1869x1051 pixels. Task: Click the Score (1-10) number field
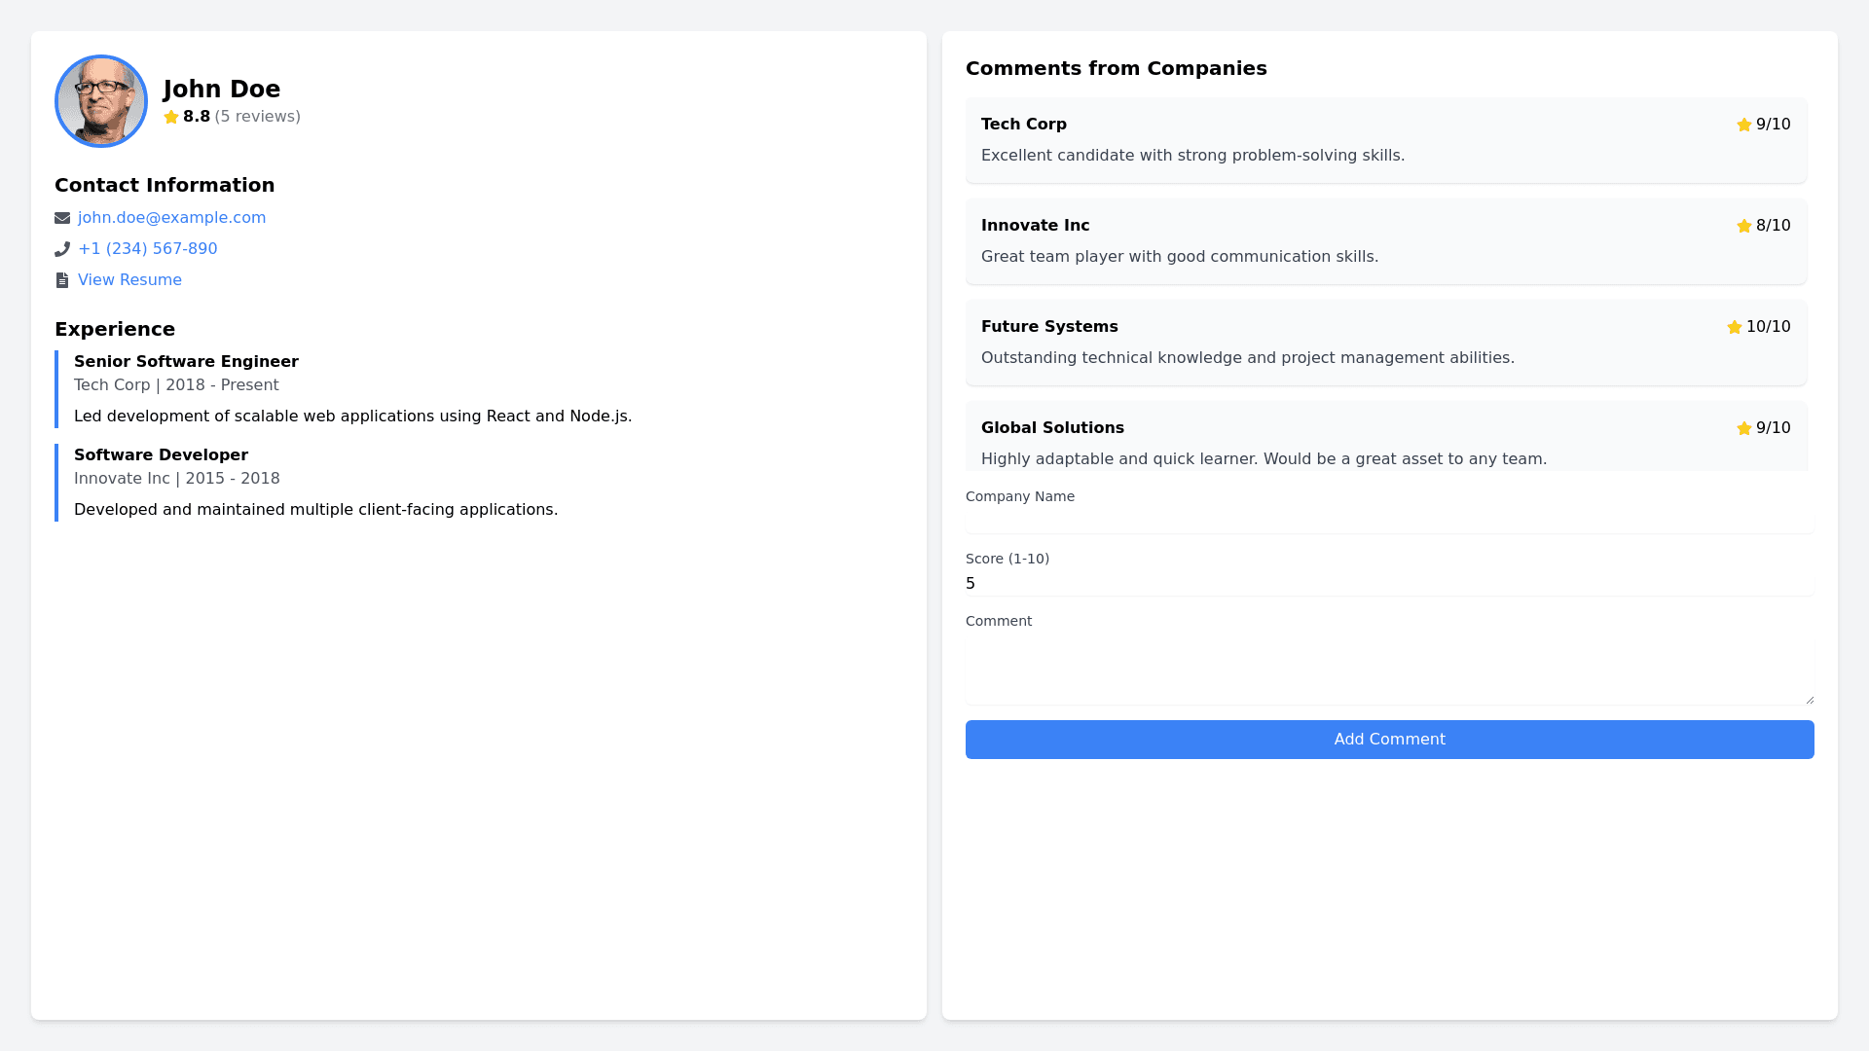pos(1389,583)
